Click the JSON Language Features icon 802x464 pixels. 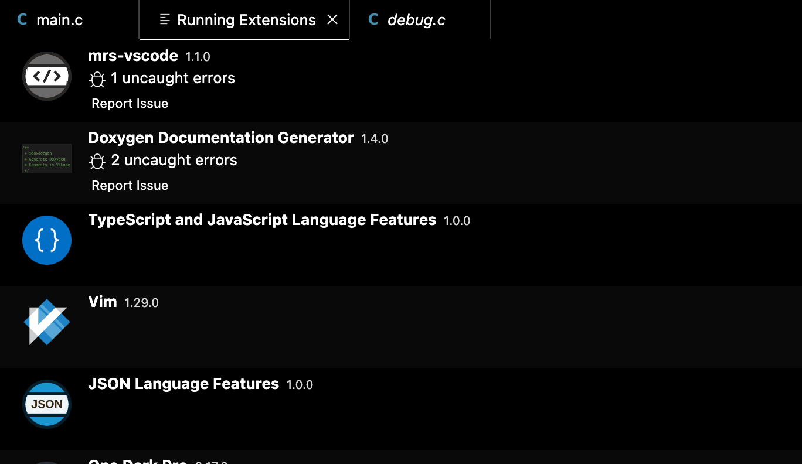tap(46, 404)
